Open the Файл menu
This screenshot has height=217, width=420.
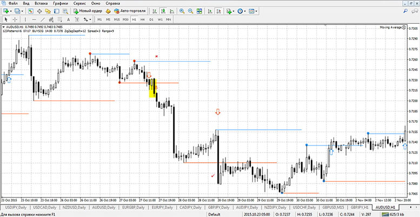(14, 3)
